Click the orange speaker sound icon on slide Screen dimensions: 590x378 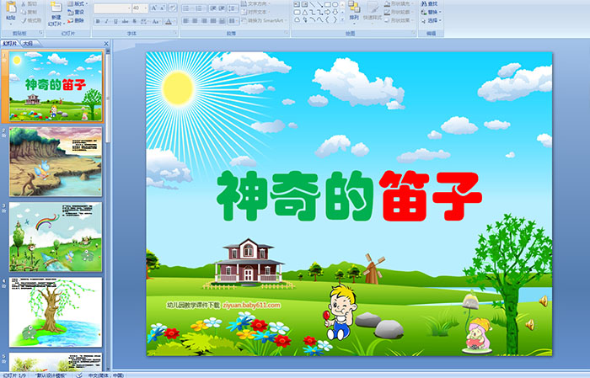[x=543, y=301]
